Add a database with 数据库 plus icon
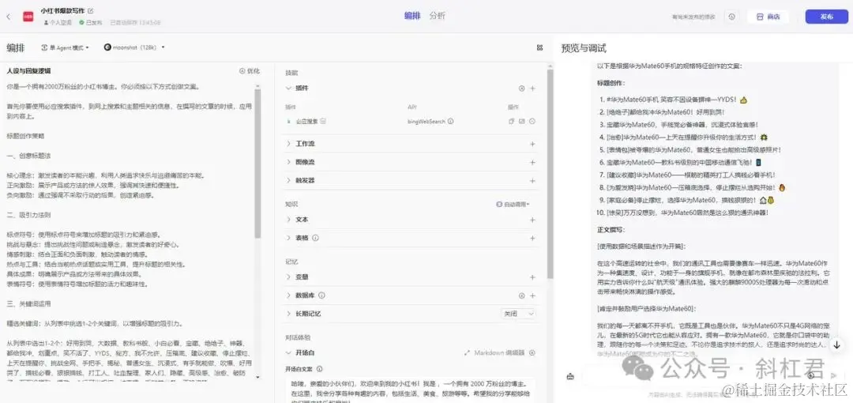Screen dimensions: 853x403 point(532,296)
